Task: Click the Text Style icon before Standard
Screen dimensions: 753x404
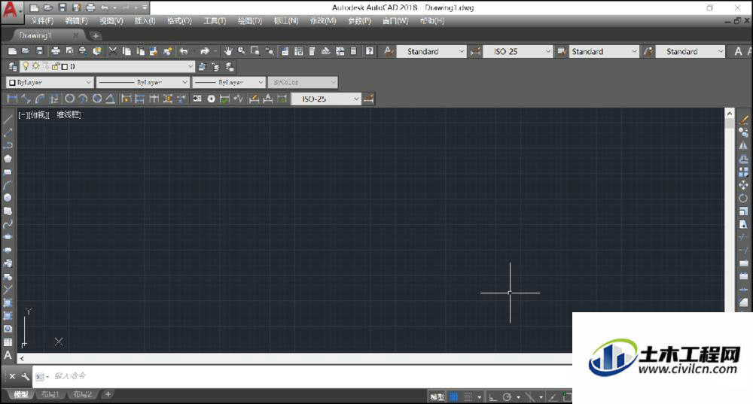Action: coord(389,51)
